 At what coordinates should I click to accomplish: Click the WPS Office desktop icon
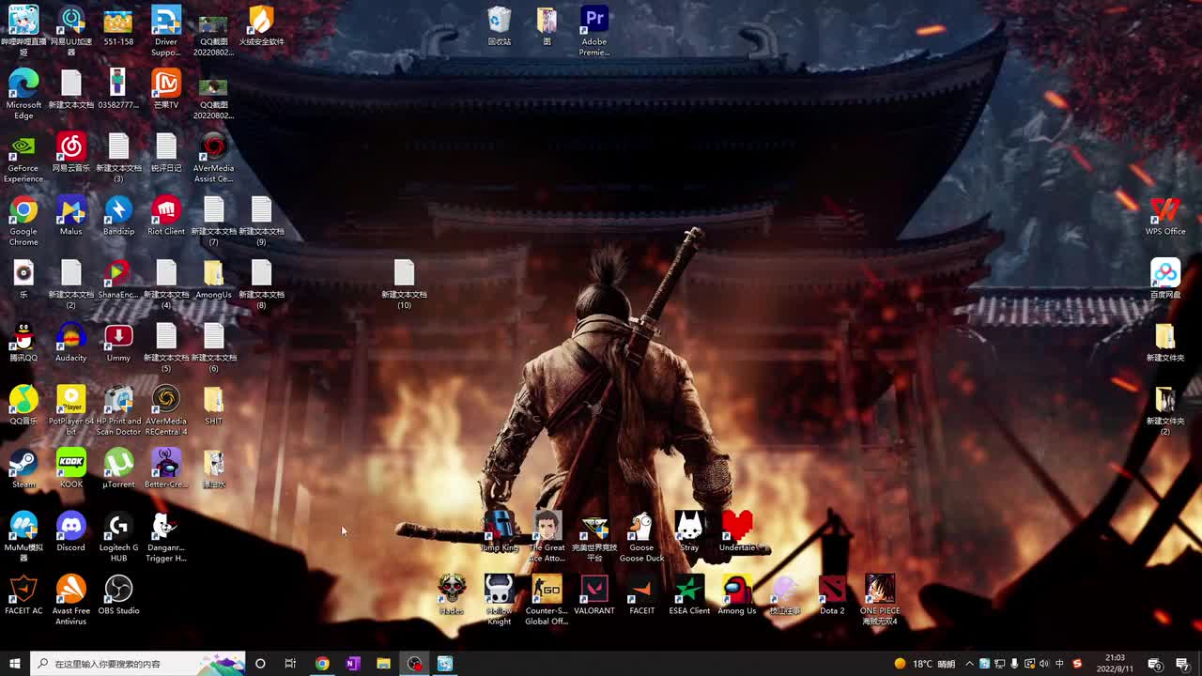coord(1165,216)
